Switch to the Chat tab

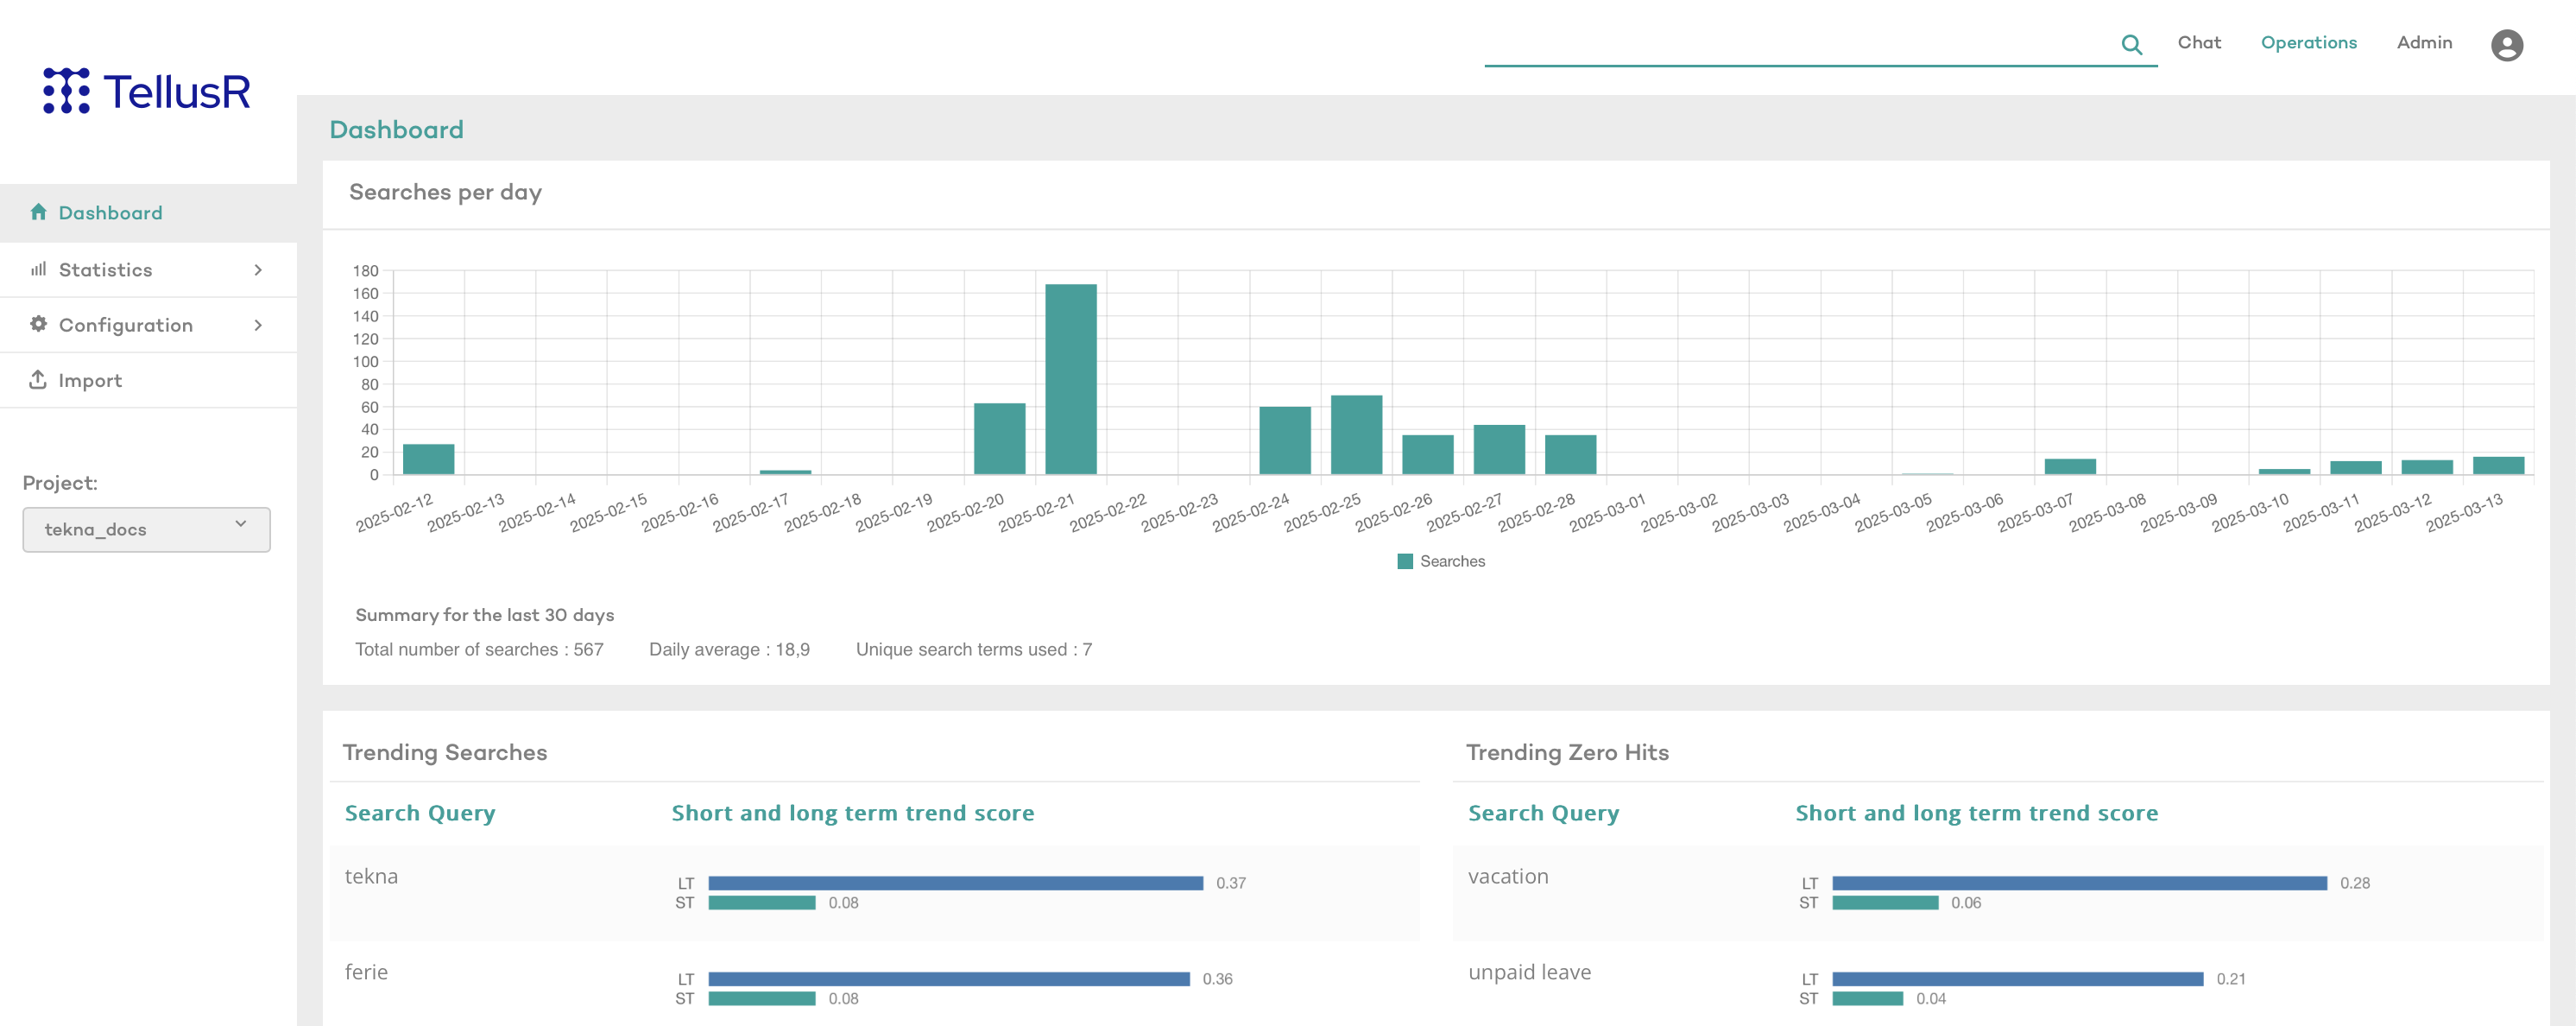(x=2198, y=43)
